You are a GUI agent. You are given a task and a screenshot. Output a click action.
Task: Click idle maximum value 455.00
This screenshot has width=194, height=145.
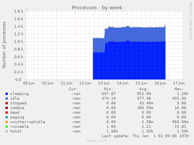tap(179, 98)
